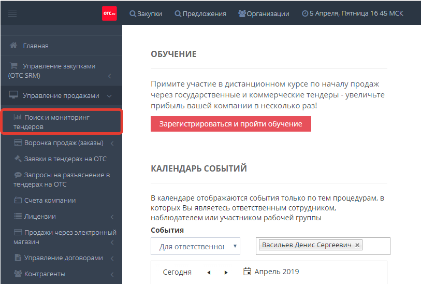The width and height of the screenshot is (421, 284).
Task: Click the gavel icon for Заявки в тендерах
Action: click(x=18, y=159)
